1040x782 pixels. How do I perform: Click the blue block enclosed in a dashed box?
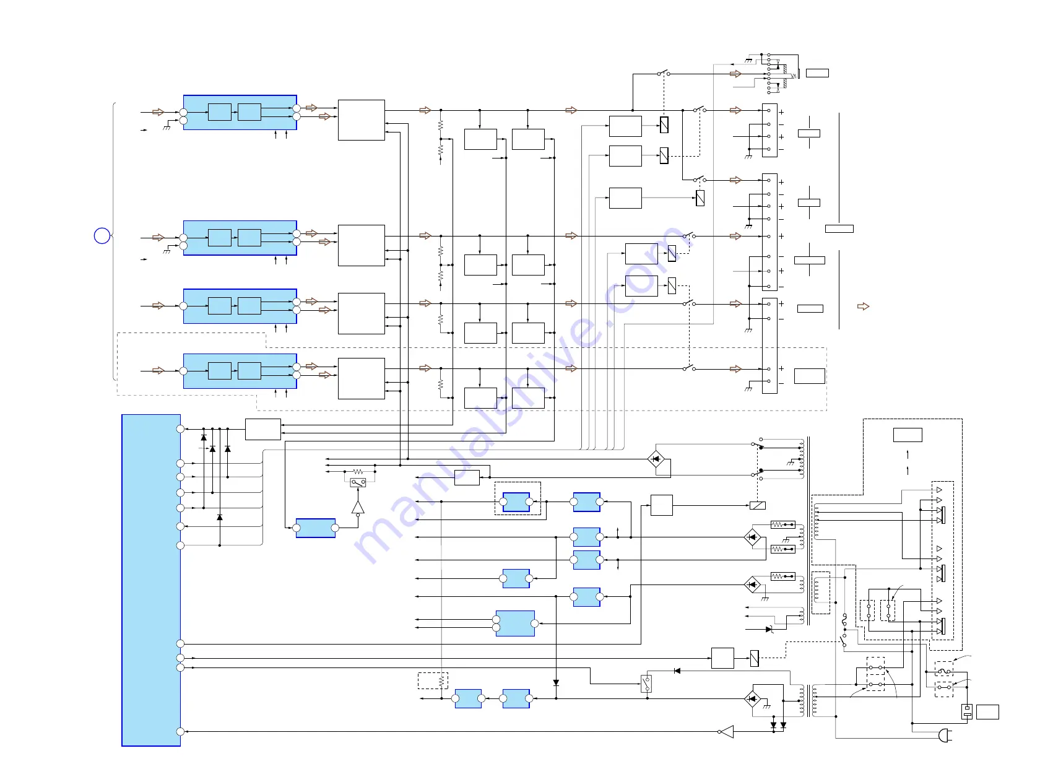(x=516, y=502)
